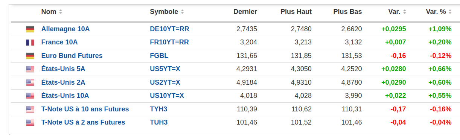This screenshot has height=140, width=460.
Task: Open Euro Bund Futures details
Action: click(x=72, y=56)
